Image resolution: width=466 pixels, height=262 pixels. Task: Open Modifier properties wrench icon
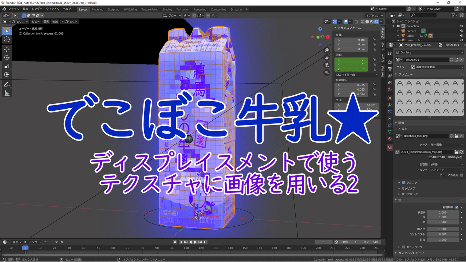tap(390, 105)
